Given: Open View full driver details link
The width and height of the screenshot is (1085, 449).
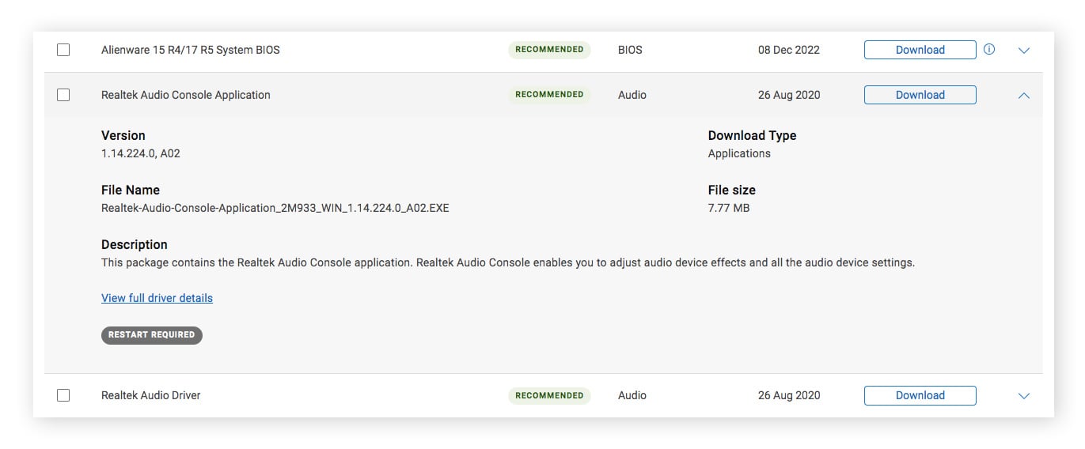Looking at the screenshot, I should [x=157, y=298].
